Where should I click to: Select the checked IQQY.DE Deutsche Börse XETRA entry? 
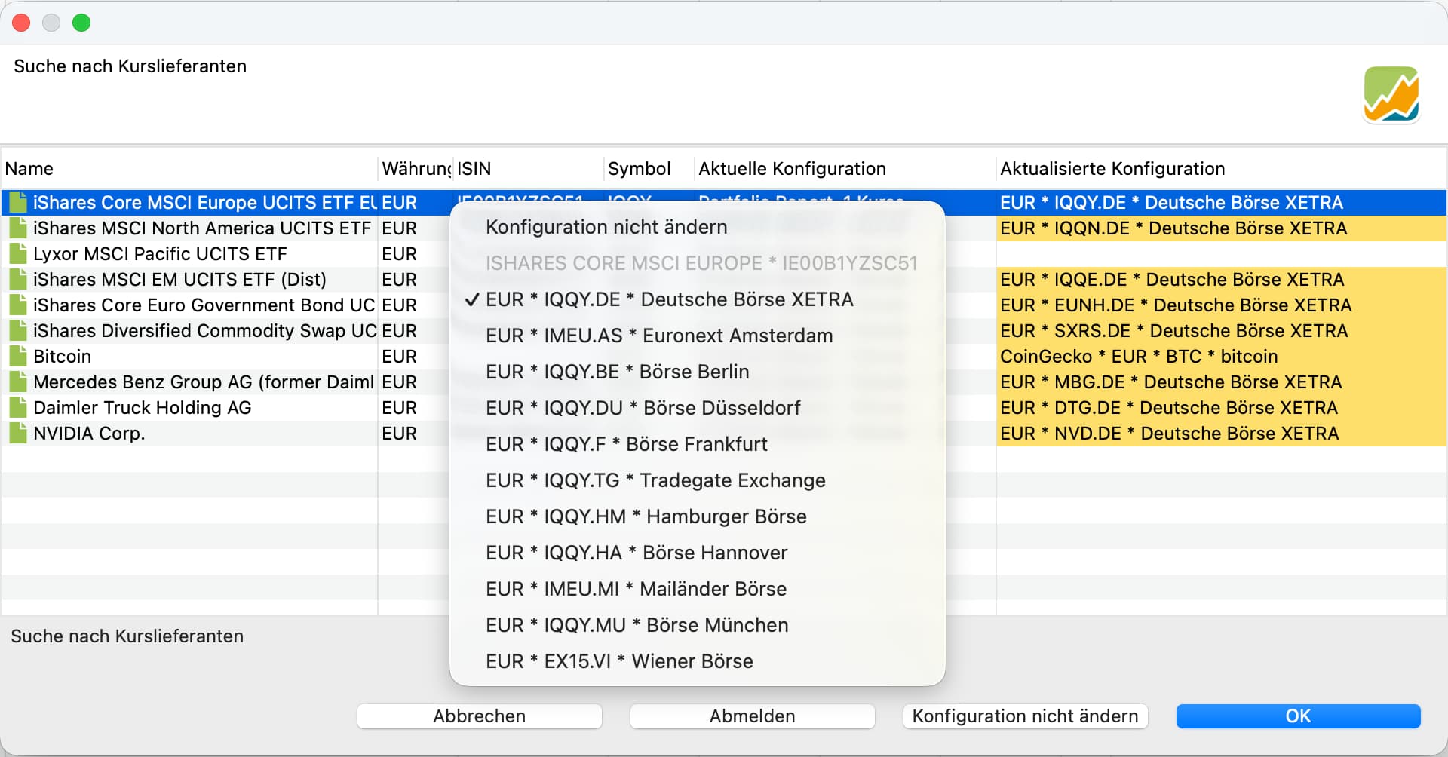[x=669, y=299]
